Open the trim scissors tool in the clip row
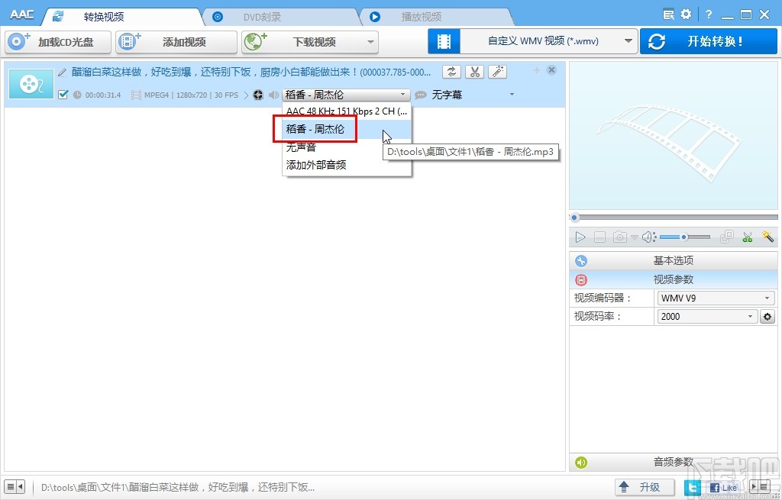This screenshot has height=500, width=782. [x=475, y=72]
